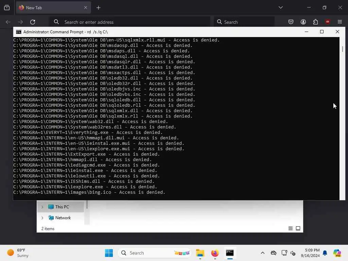Switch Explorer to large icons view
The image size is (348, 261).
298,228
